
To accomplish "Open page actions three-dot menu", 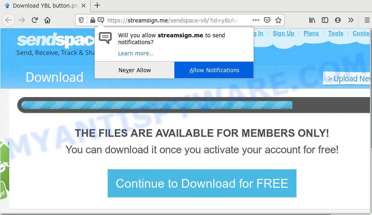I will (256, 20).
